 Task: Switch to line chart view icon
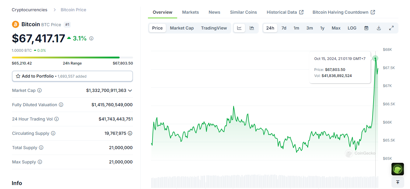click(x=239, y=28)
